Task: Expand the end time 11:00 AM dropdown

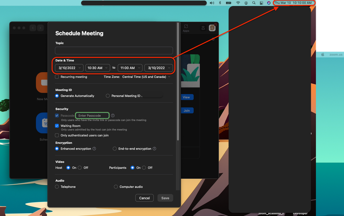Action: coord(130,68)
